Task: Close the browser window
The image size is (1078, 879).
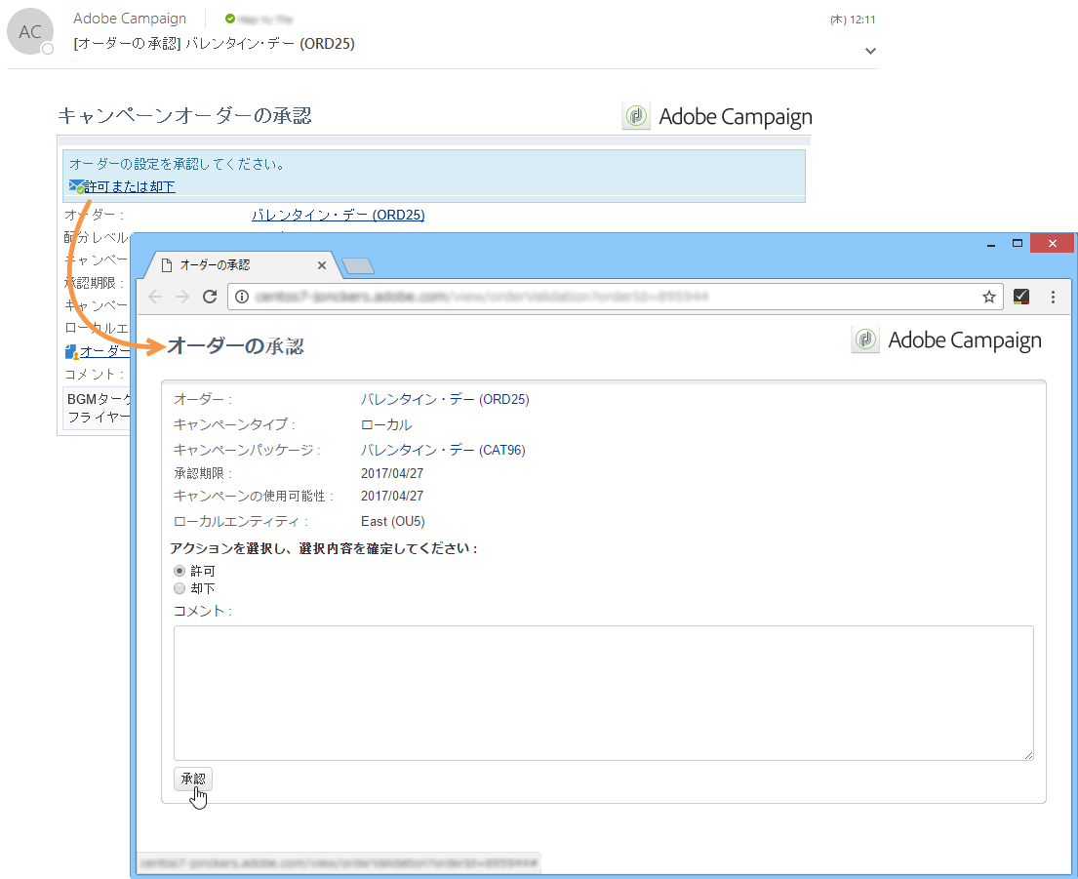Action: click(x=1052, y=243)
